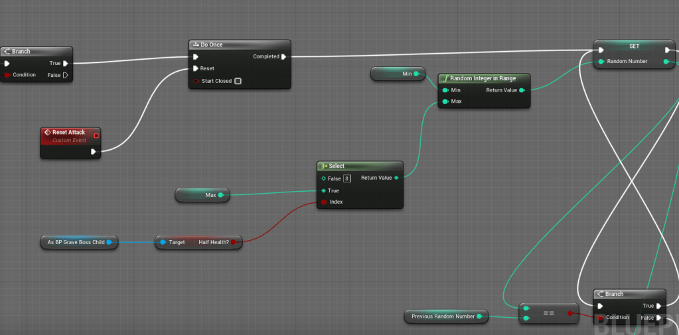The image size is (679, 335).
Task: Click the Select node's red Index pin
Action: (323, 202)
